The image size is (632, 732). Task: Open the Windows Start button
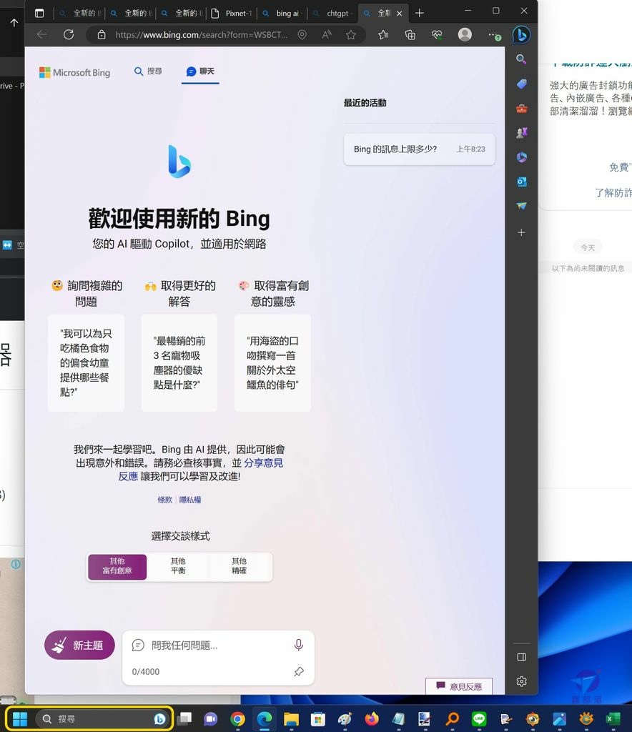[20, 718]
